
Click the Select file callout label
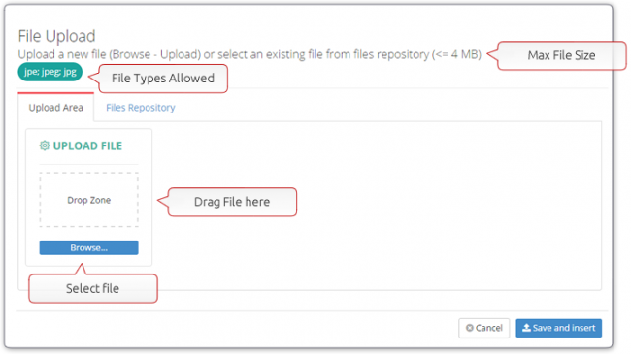click(x=92, y=288)
